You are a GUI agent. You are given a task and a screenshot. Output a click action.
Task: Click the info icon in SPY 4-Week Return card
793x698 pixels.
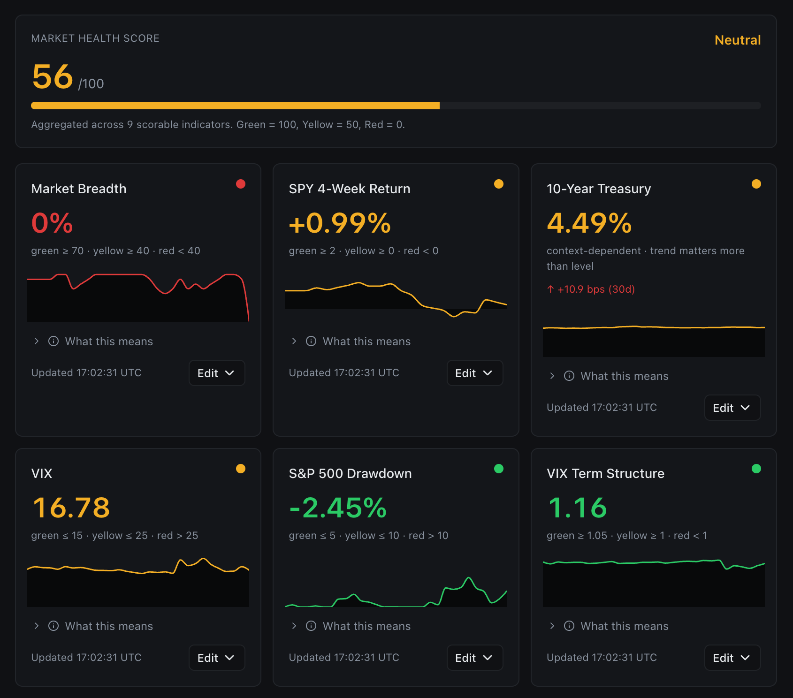coord(311,341)
